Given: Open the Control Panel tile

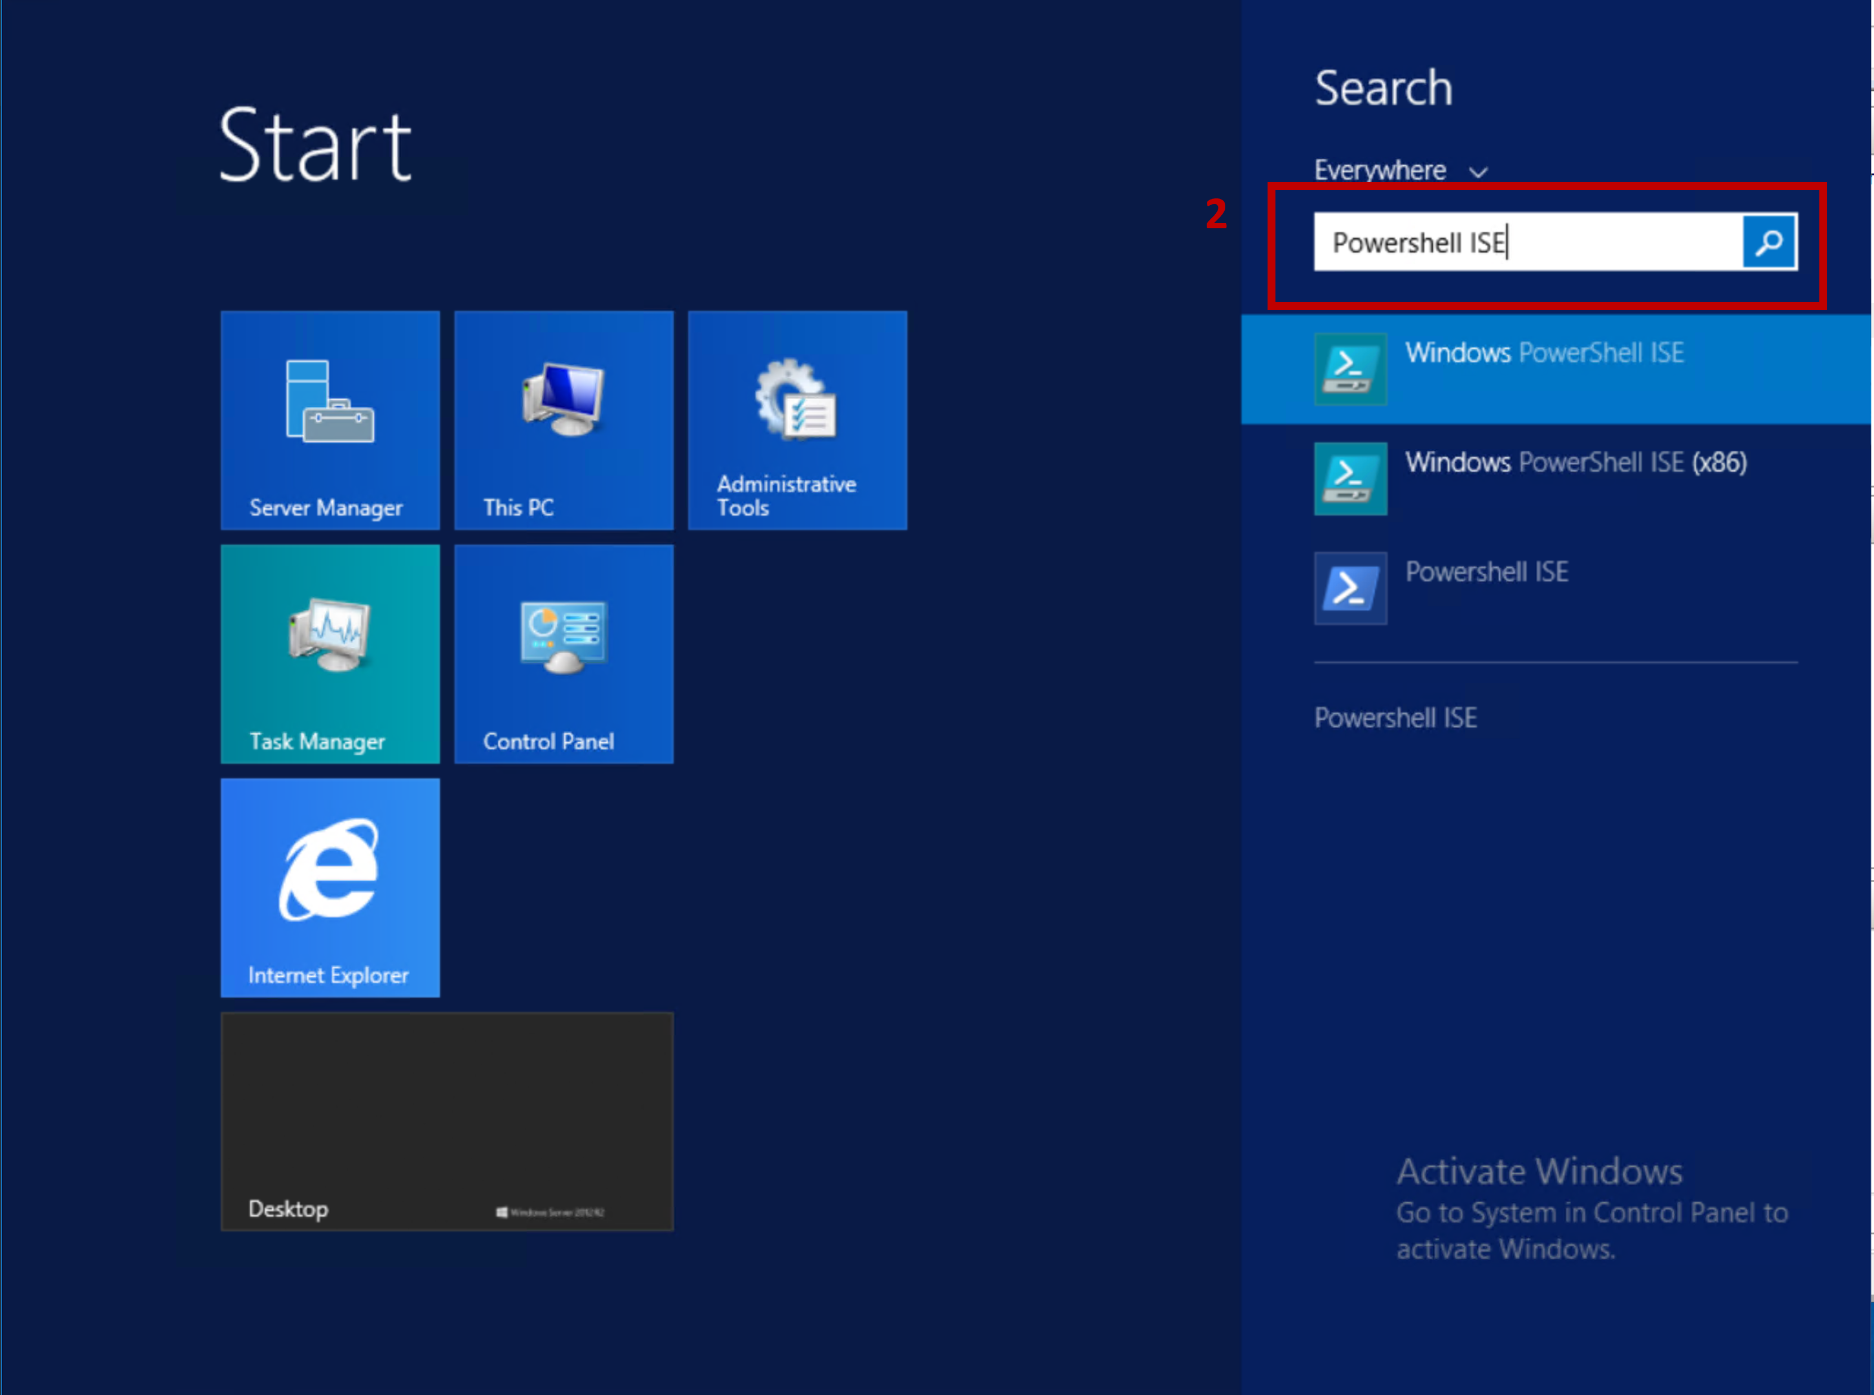Looking at the screenshot, I should 564,654.
